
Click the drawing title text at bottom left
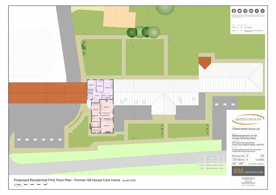point(67,180)
